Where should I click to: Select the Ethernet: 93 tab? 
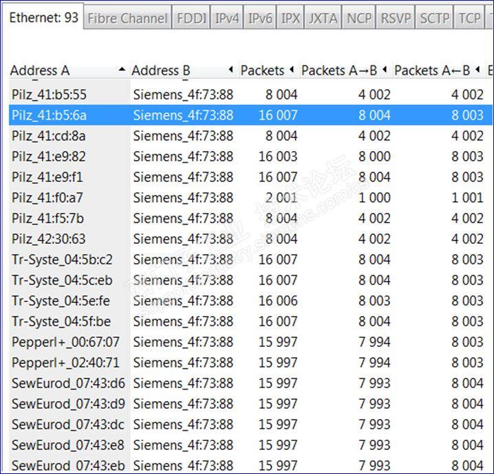(43, 17)
